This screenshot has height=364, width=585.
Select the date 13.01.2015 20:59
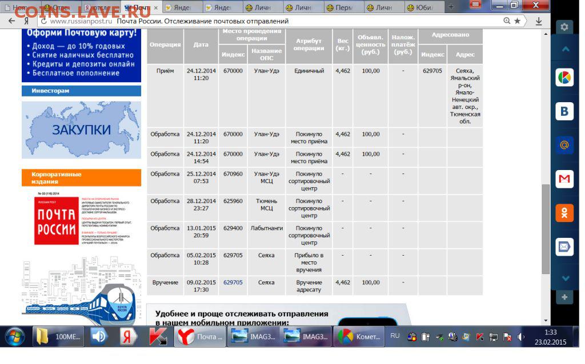point(201,232)
